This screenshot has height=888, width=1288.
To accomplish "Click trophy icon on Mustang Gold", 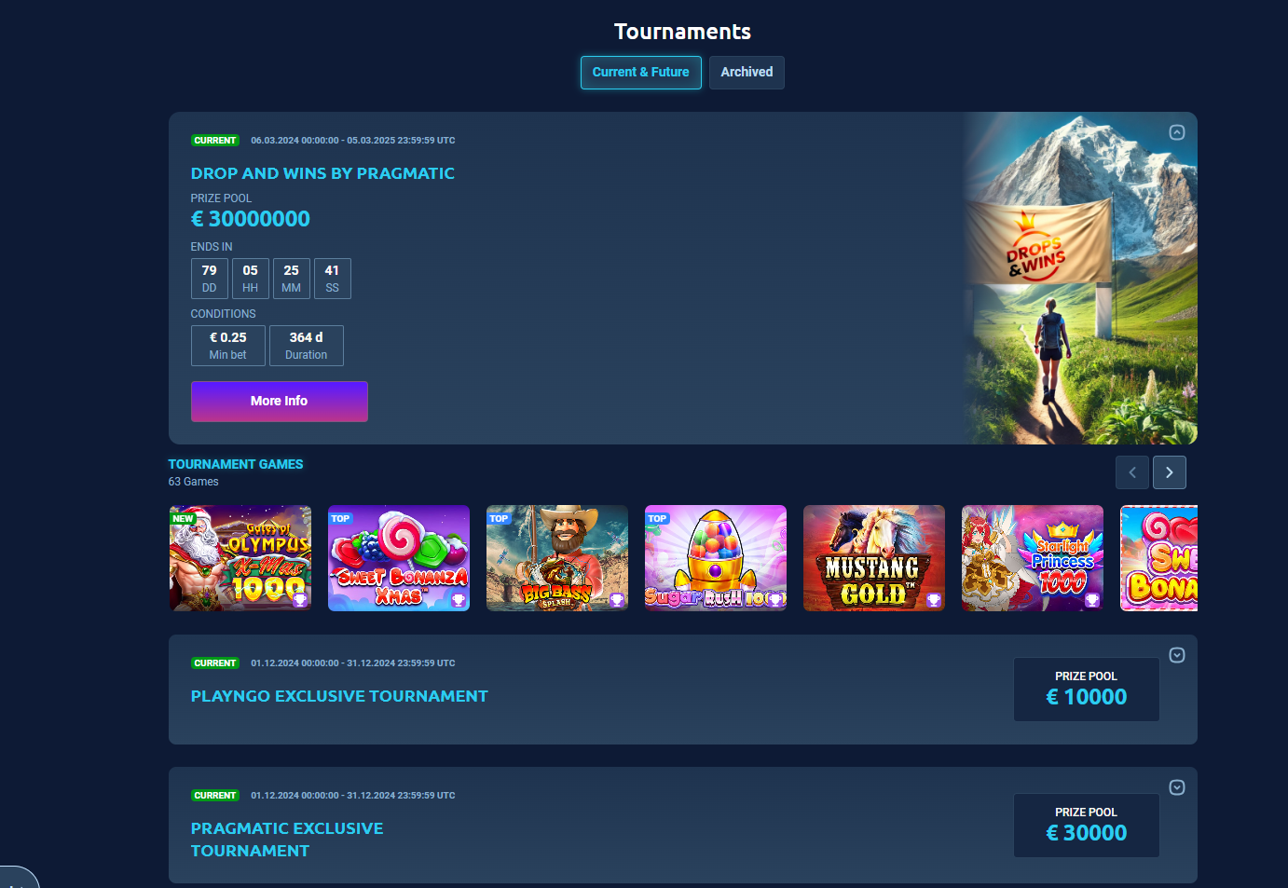I will [x=934, y=600].
